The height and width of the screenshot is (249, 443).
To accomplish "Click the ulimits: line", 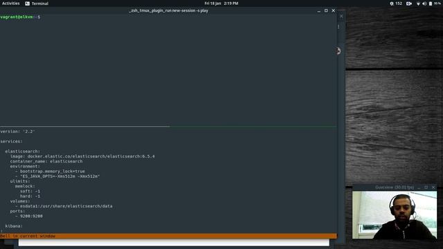I will tap(20, 181).
